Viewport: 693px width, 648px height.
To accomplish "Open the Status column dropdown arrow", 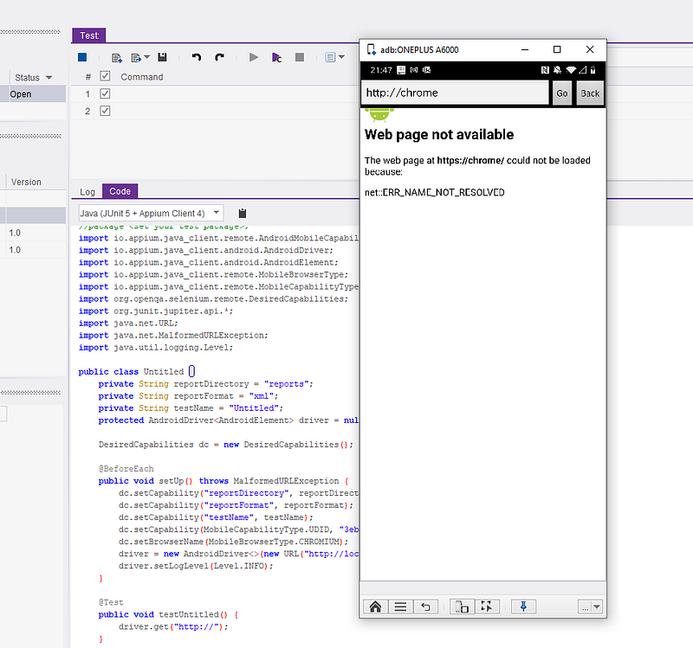I will 49,78.
